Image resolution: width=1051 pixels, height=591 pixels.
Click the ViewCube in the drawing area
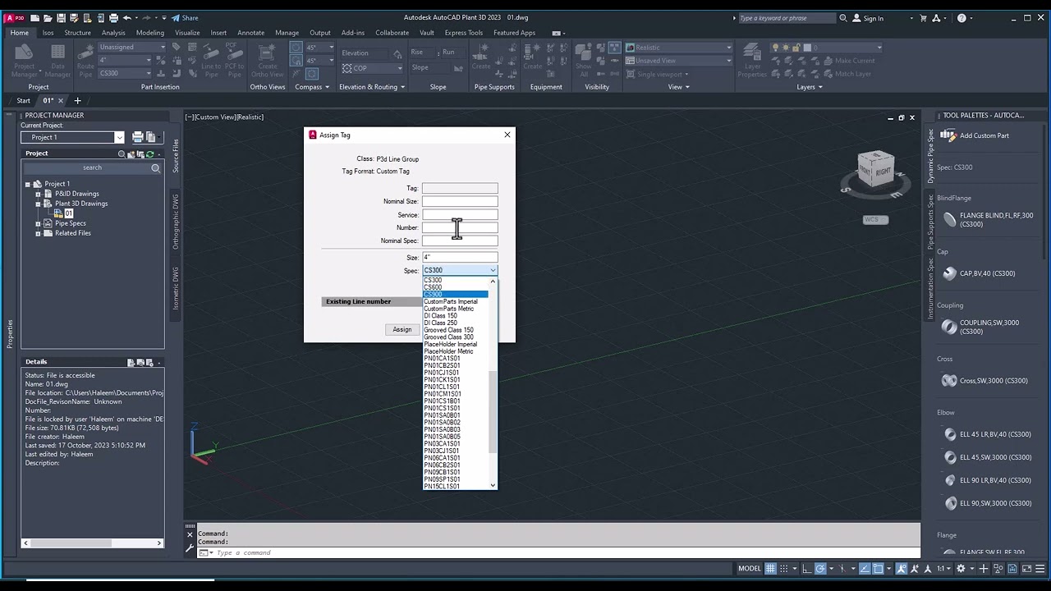click(875, 172)
